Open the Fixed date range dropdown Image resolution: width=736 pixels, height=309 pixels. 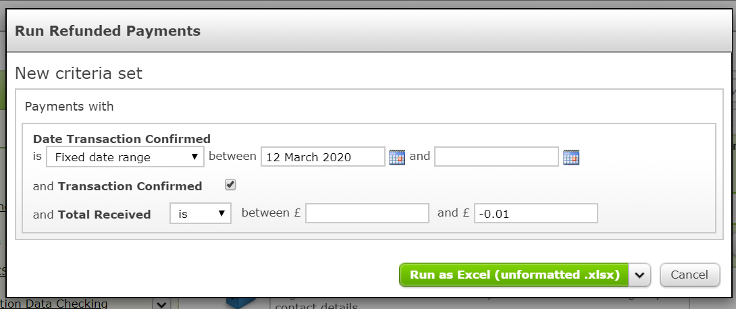tap(126, 157)
